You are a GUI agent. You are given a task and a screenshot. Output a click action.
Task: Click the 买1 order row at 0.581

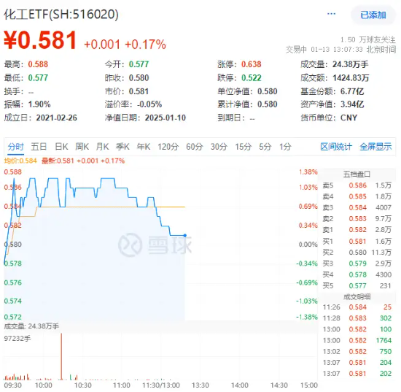357,241
